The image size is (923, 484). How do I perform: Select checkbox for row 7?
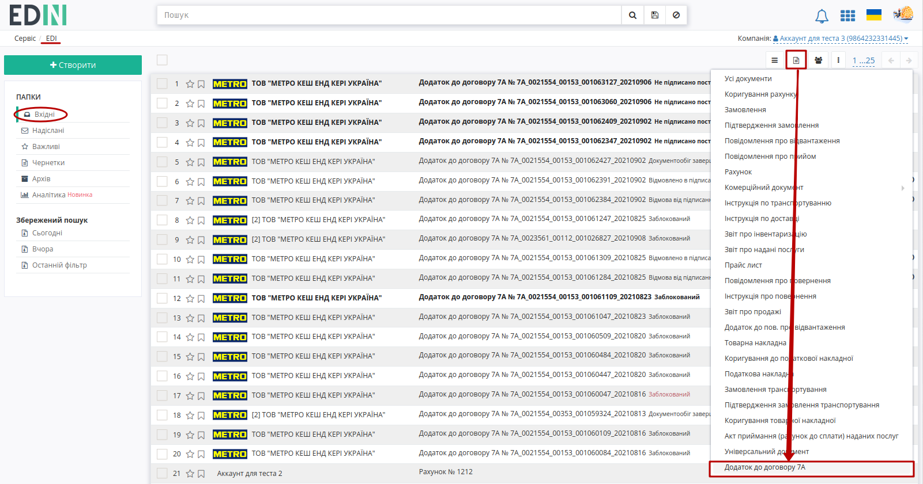tap(162, 200)
